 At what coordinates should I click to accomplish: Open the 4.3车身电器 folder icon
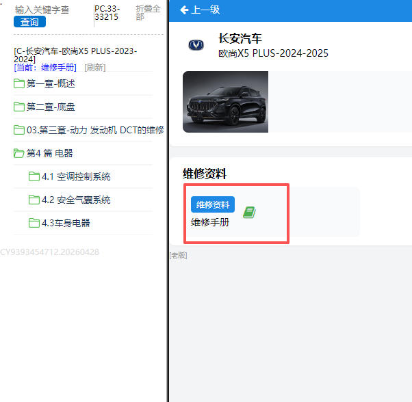pyautogui.click(x=34, y=223)
